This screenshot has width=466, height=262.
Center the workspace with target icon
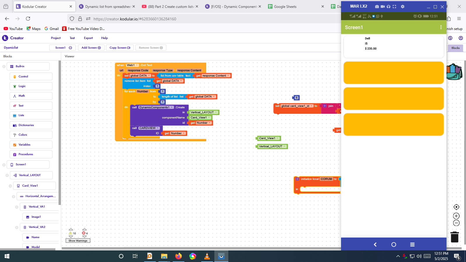coord(456,207)
